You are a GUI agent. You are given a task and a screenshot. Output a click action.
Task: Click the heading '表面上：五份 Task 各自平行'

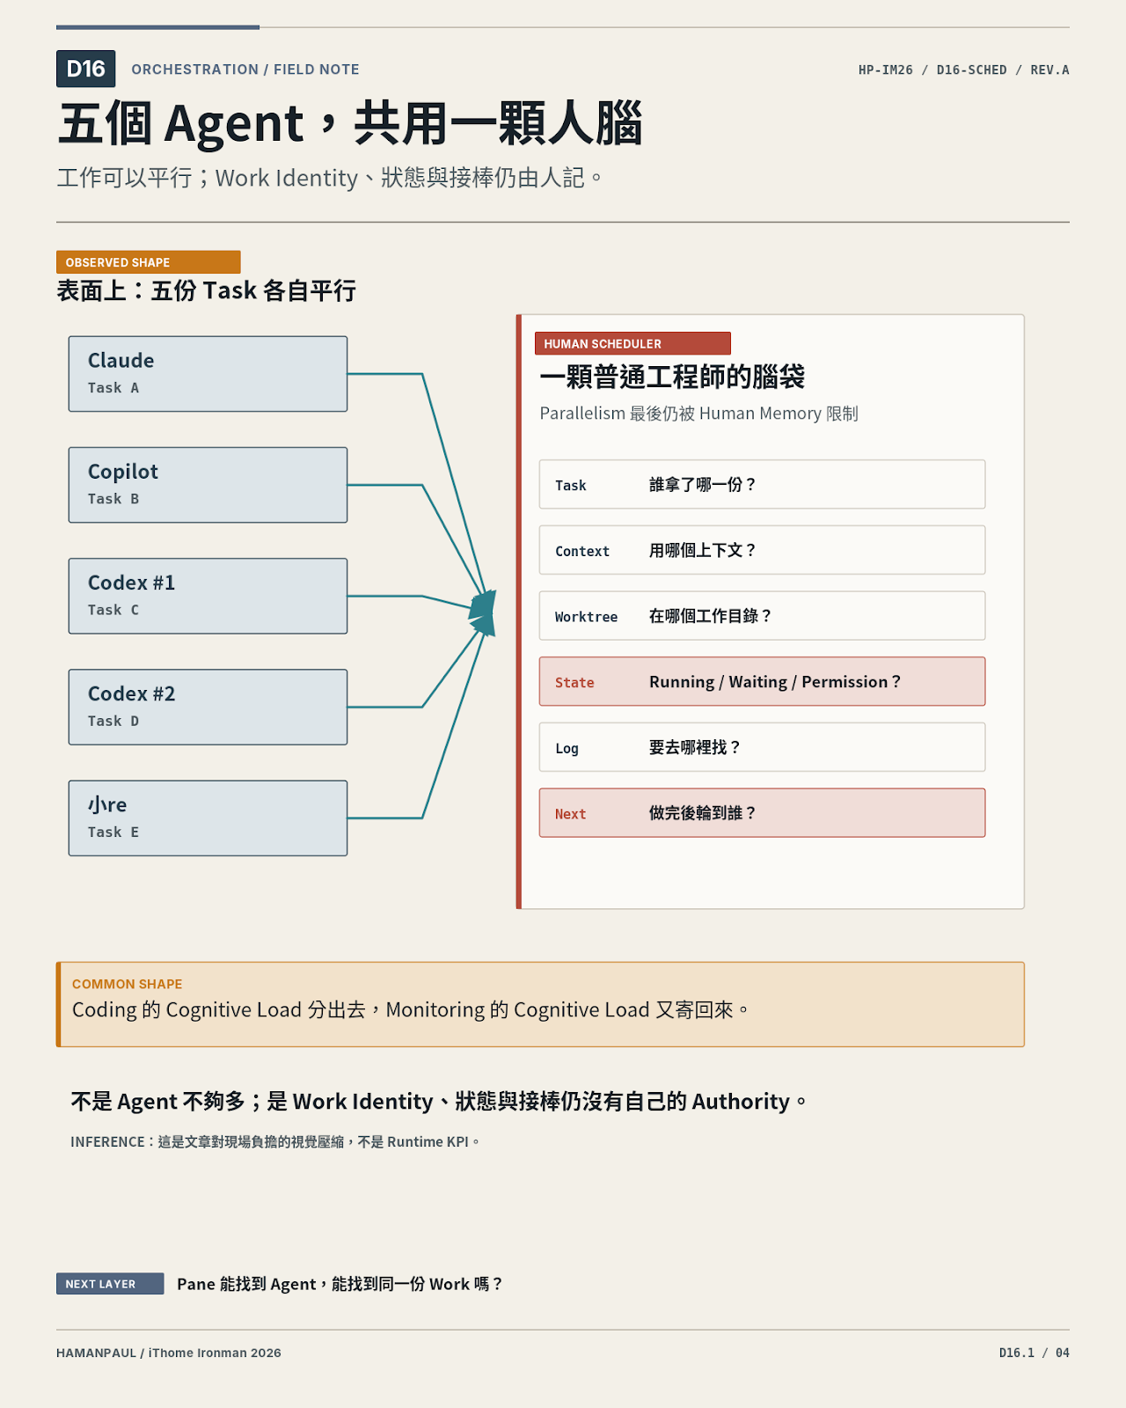(x=206, y=290)
